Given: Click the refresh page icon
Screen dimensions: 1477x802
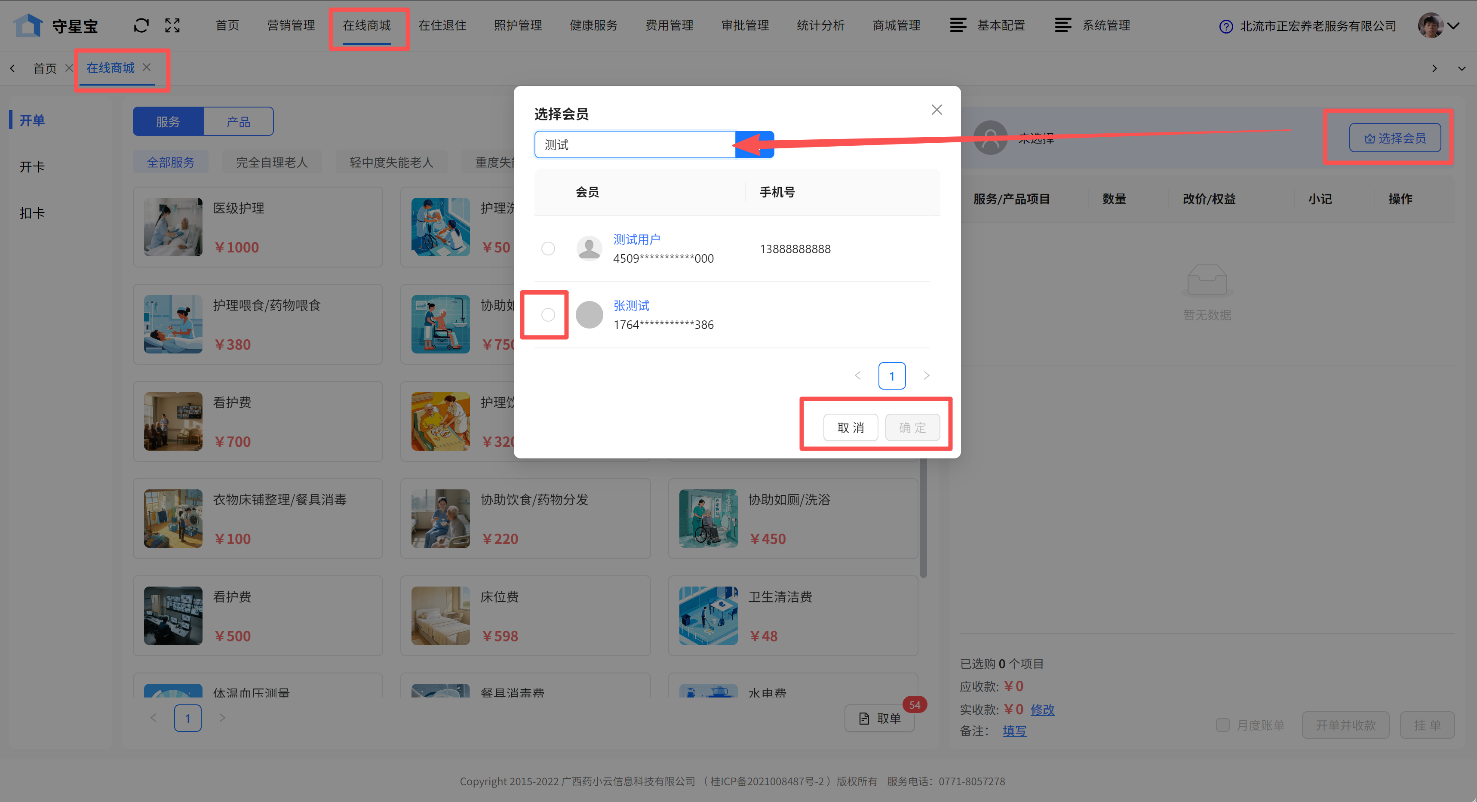Looking at the screenshot, I should 141,25.
